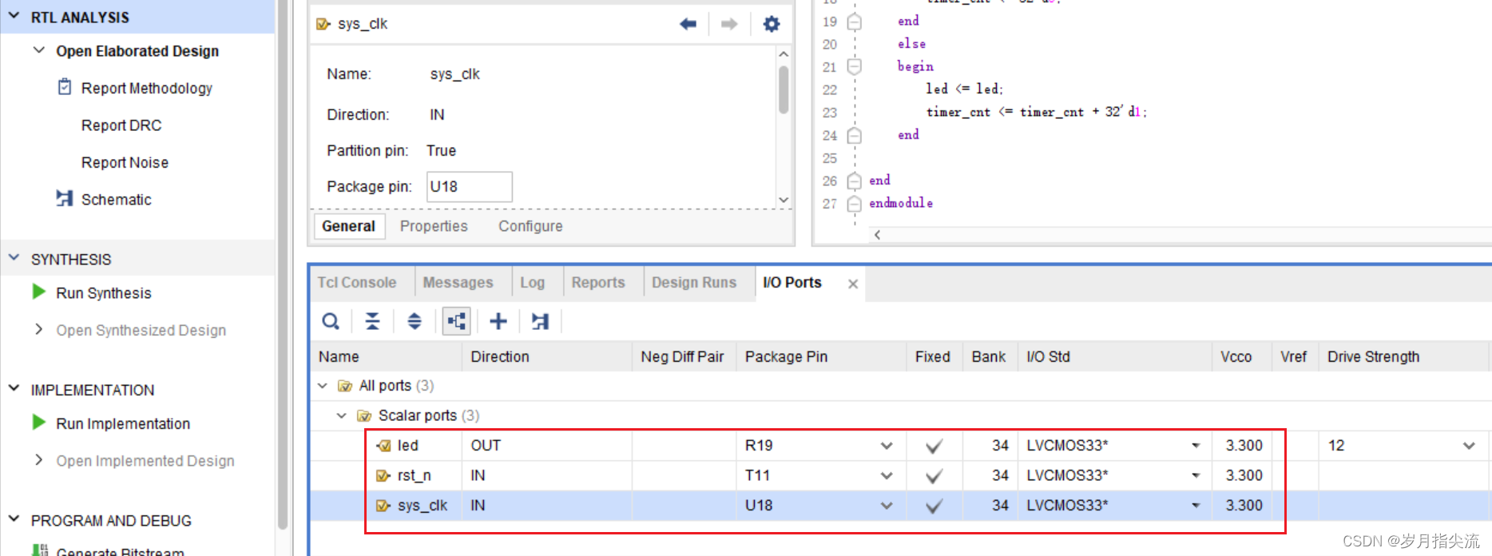
Task: Click the search icon in I/O Ports toolbar
Action: (331, 321)
